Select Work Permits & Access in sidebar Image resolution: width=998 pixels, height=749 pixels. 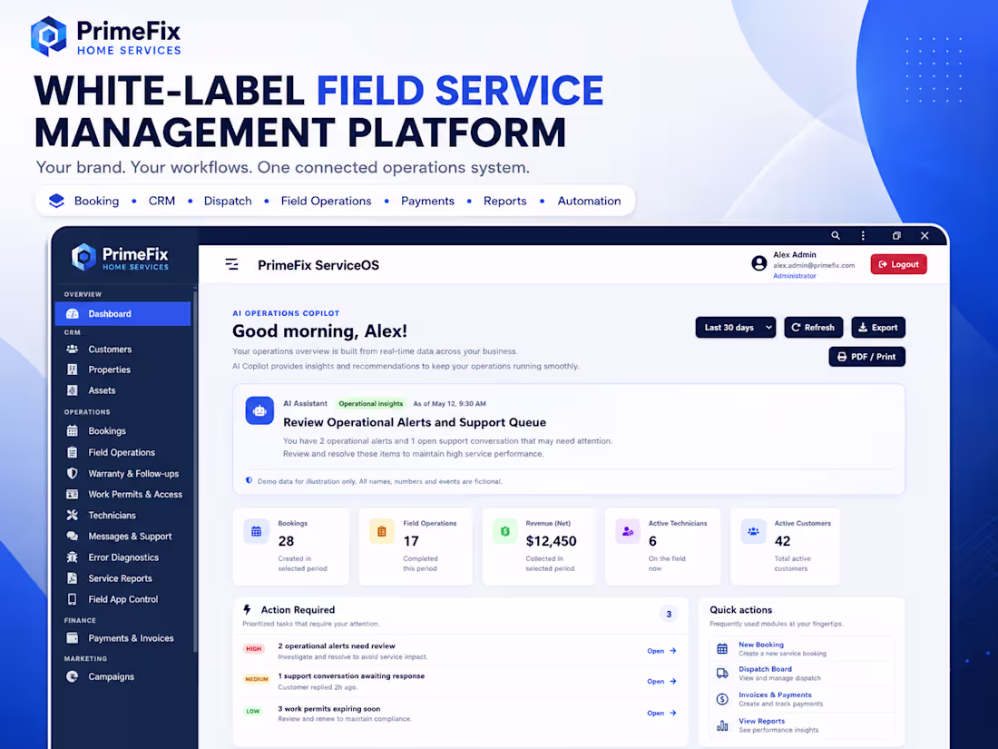(122, 494)
